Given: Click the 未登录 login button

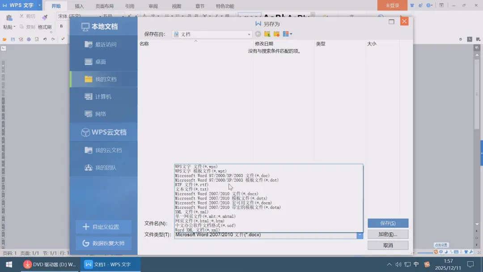Looking at the screenshot, I should pyautogui.click(x=393, y=5).
